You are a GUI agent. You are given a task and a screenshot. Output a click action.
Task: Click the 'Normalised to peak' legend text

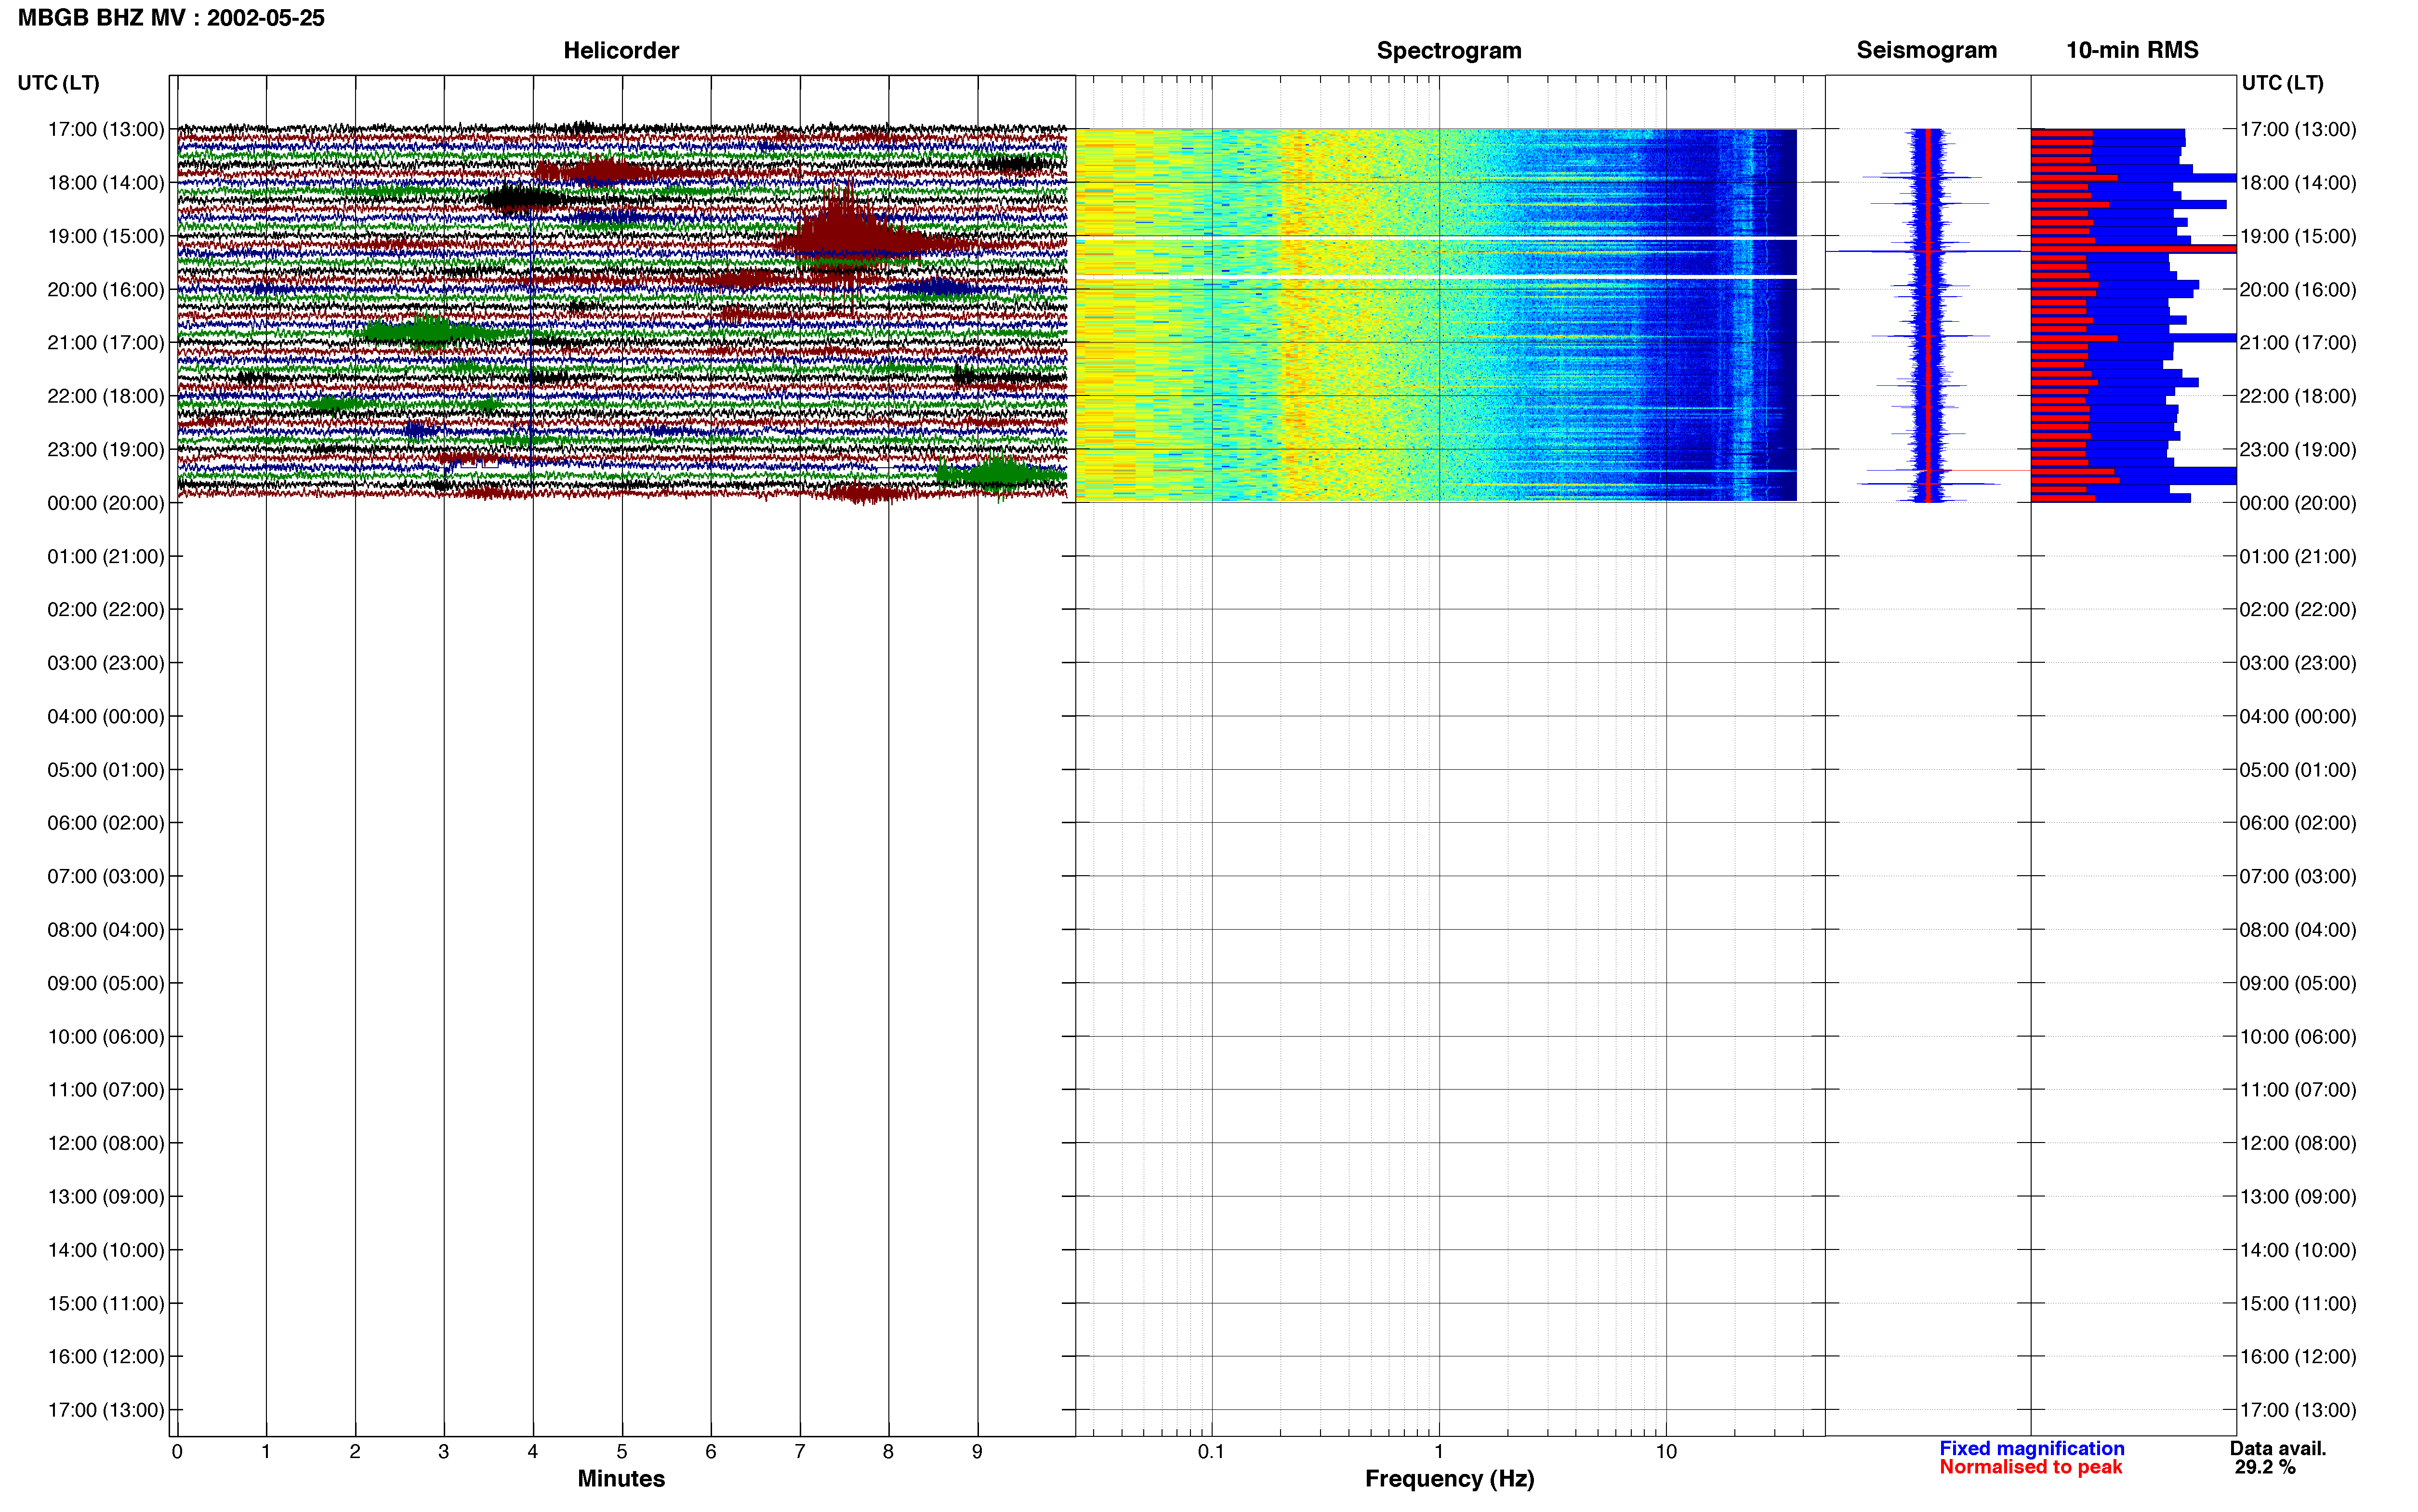tap(2031, 1467)
